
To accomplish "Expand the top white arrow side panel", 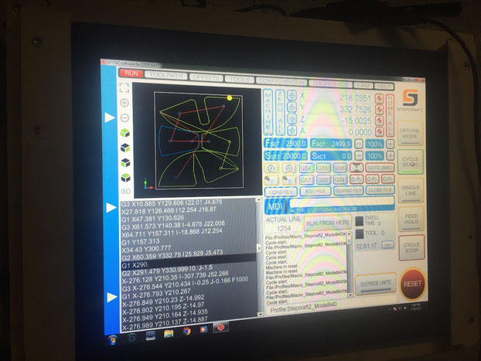I will coord(110,117).
